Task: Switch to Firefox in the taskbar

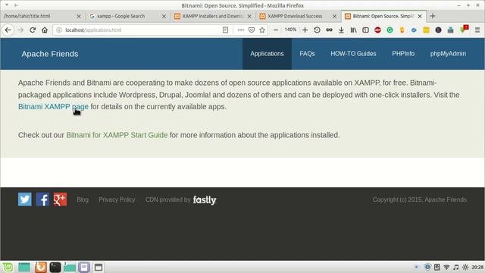Action: pyautogui.click(x=40, y=267)
